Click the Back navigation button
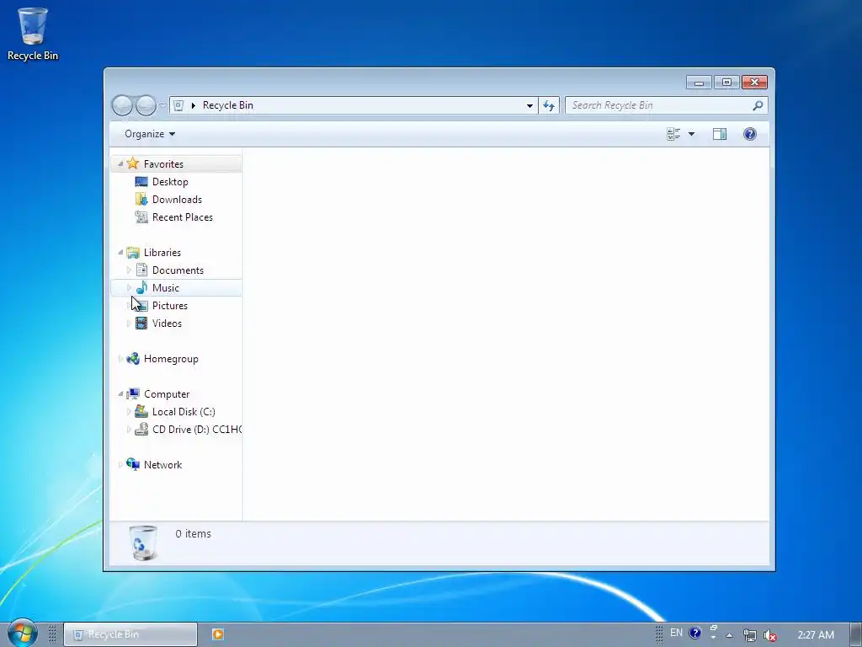Image resolution: width=862 pixels, height=647 pixels. [122, 105]
